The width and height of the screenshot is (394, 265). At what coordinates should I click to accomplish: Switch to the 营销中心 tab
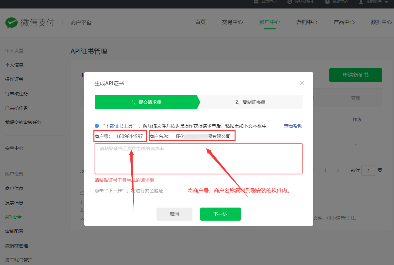[x=307, y=22]
